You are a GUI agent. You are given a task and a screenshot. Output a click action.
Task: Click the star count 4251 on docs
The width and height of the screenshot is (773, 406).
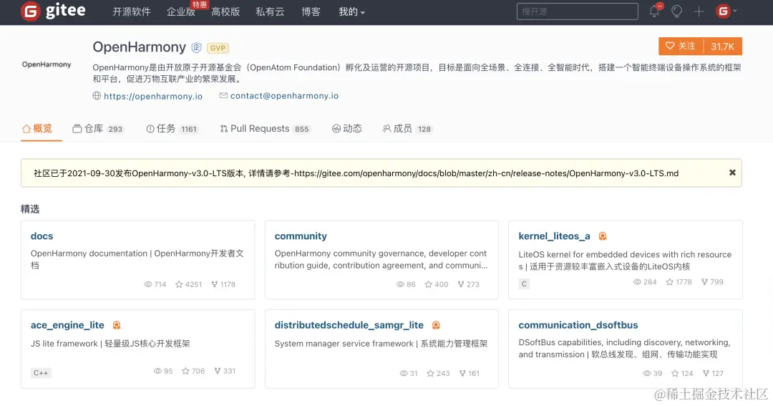(x=194, y=285)
